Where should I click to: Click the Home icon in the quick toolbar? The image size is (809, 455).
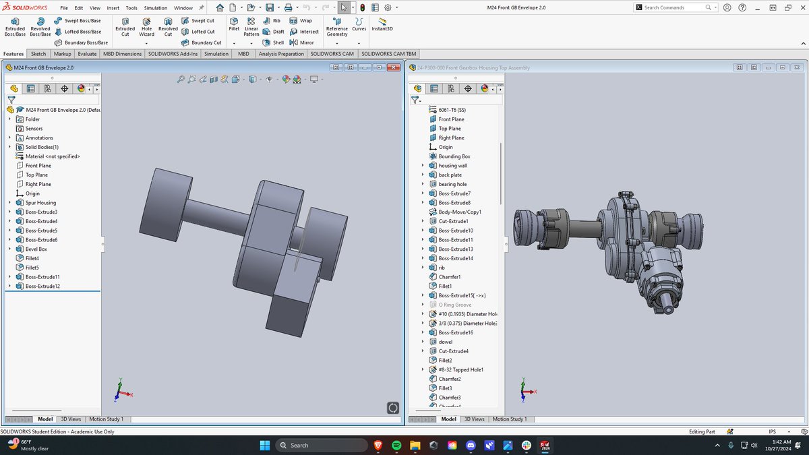(x=220, y=7)
